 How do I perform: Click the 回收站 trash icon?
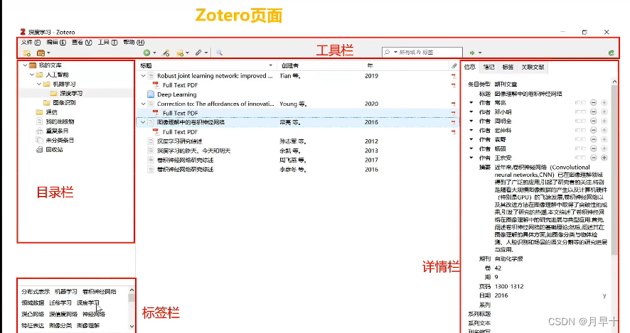click(x=39, y=150)
